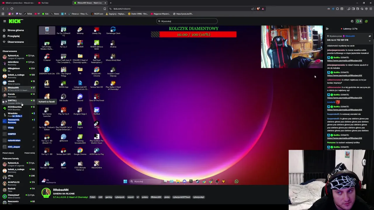374x210 pixels.
Task: Open Budzok in recommended channels
Action: [18, 190]
